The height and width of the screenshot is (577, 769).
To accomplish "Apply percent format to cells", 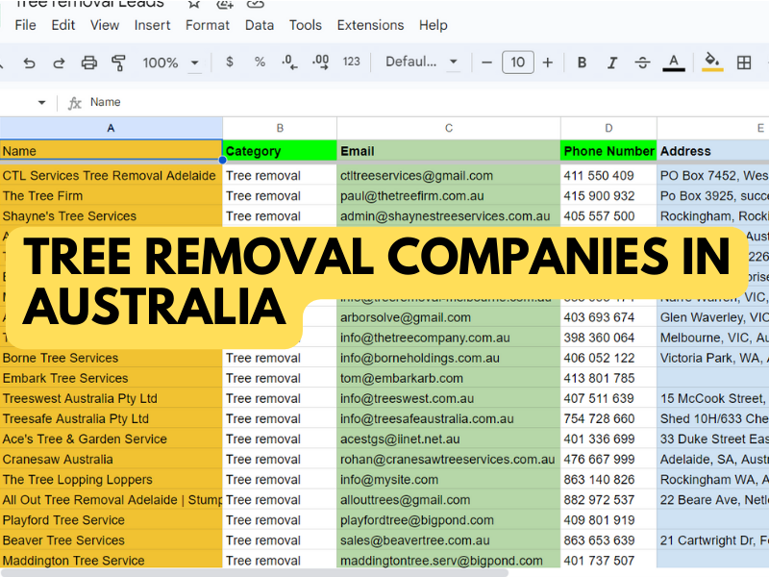I will (260, 63).
